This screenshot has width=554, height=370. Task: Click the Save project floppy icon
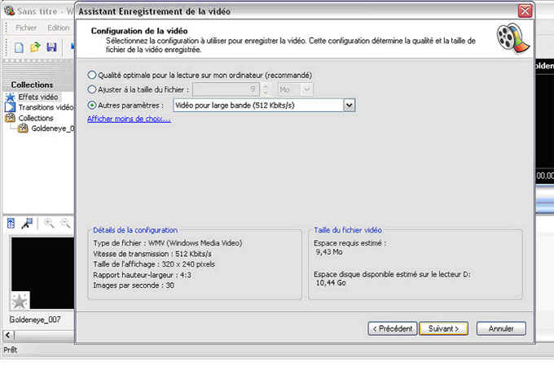pyautogui.click(x=51, y=47)
